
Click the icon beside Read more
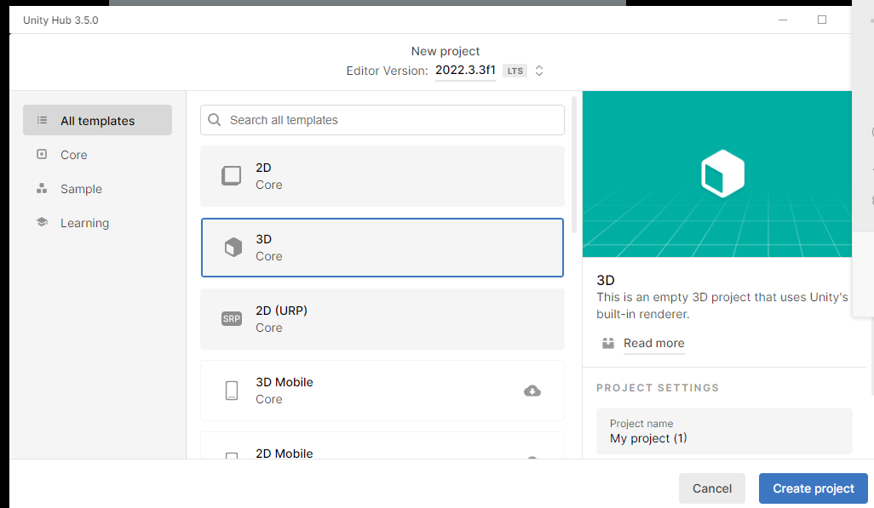pyautogui.click(x=608, y=343)
